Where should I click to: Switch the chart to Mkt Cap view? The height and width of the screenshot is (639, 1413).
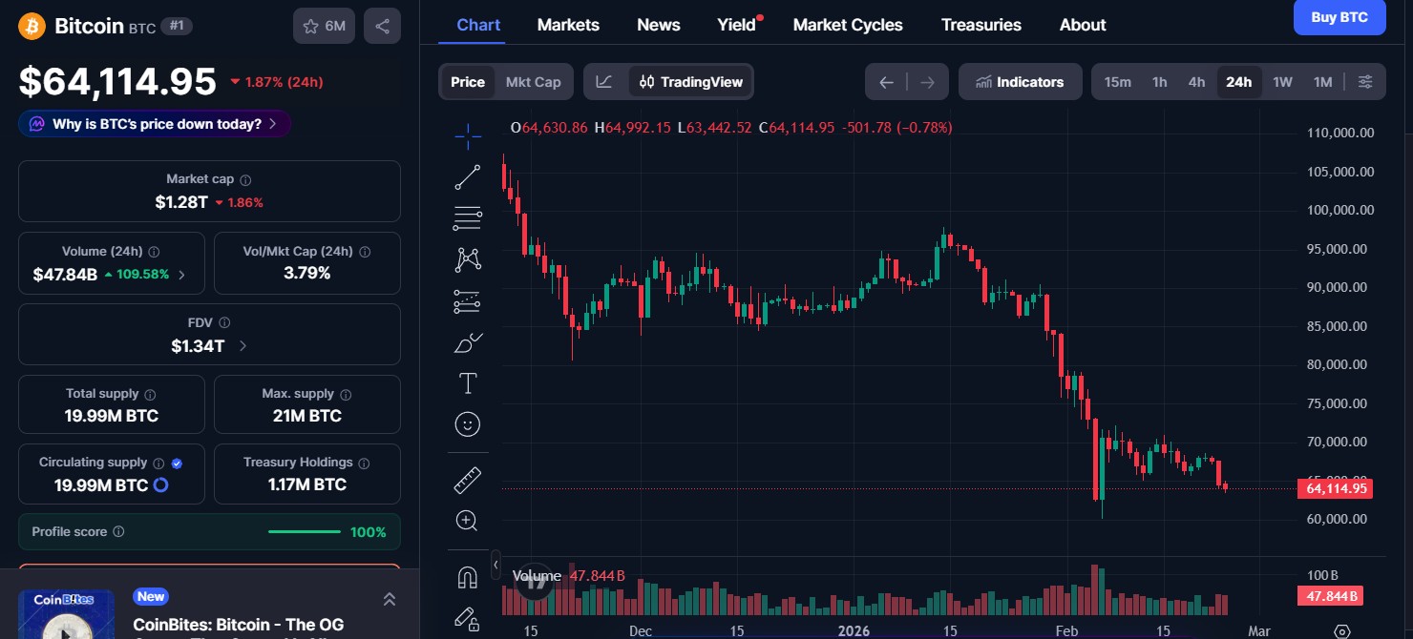[x=533, y=82]
